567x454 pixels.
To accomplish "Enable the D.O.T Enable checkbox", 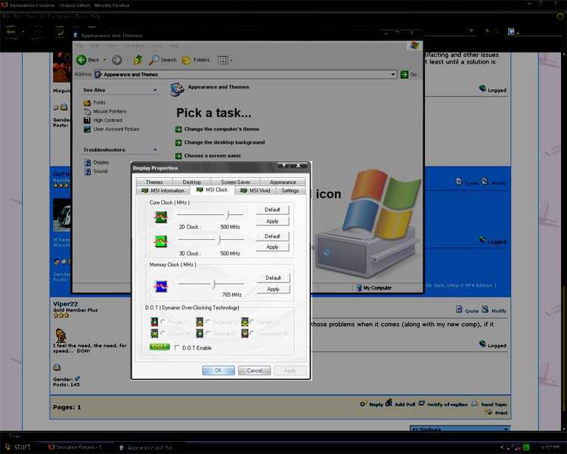I will 177,348.
